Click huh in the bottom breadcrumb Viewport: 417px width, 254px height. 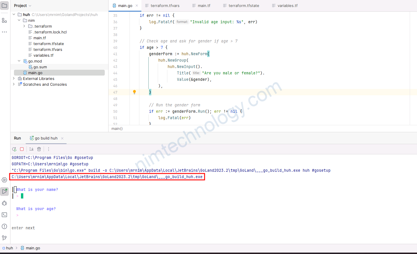(9, 248)
